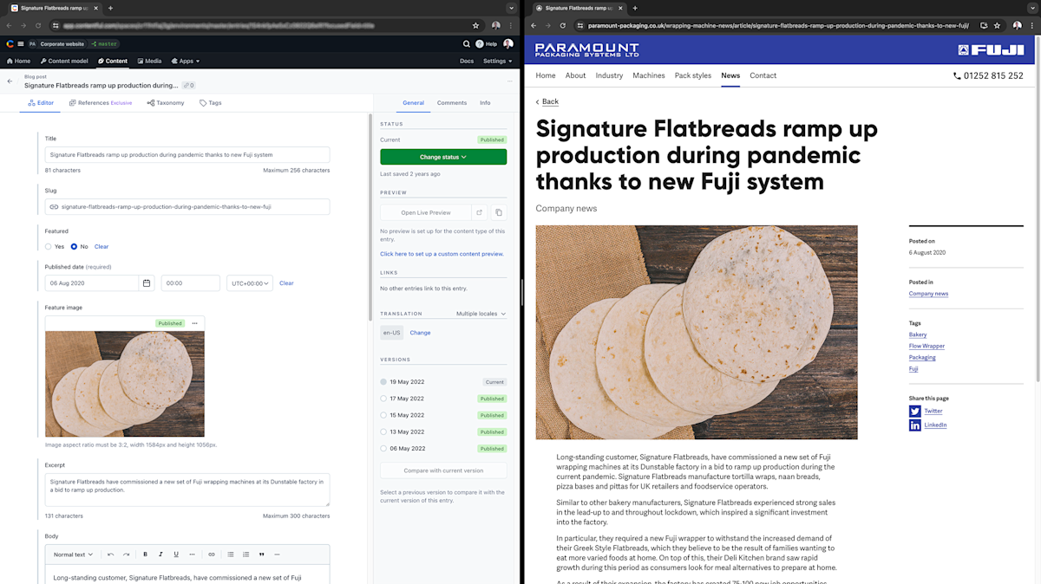
Task: Open the Comments sidebar tab
Action: point(452,103)
